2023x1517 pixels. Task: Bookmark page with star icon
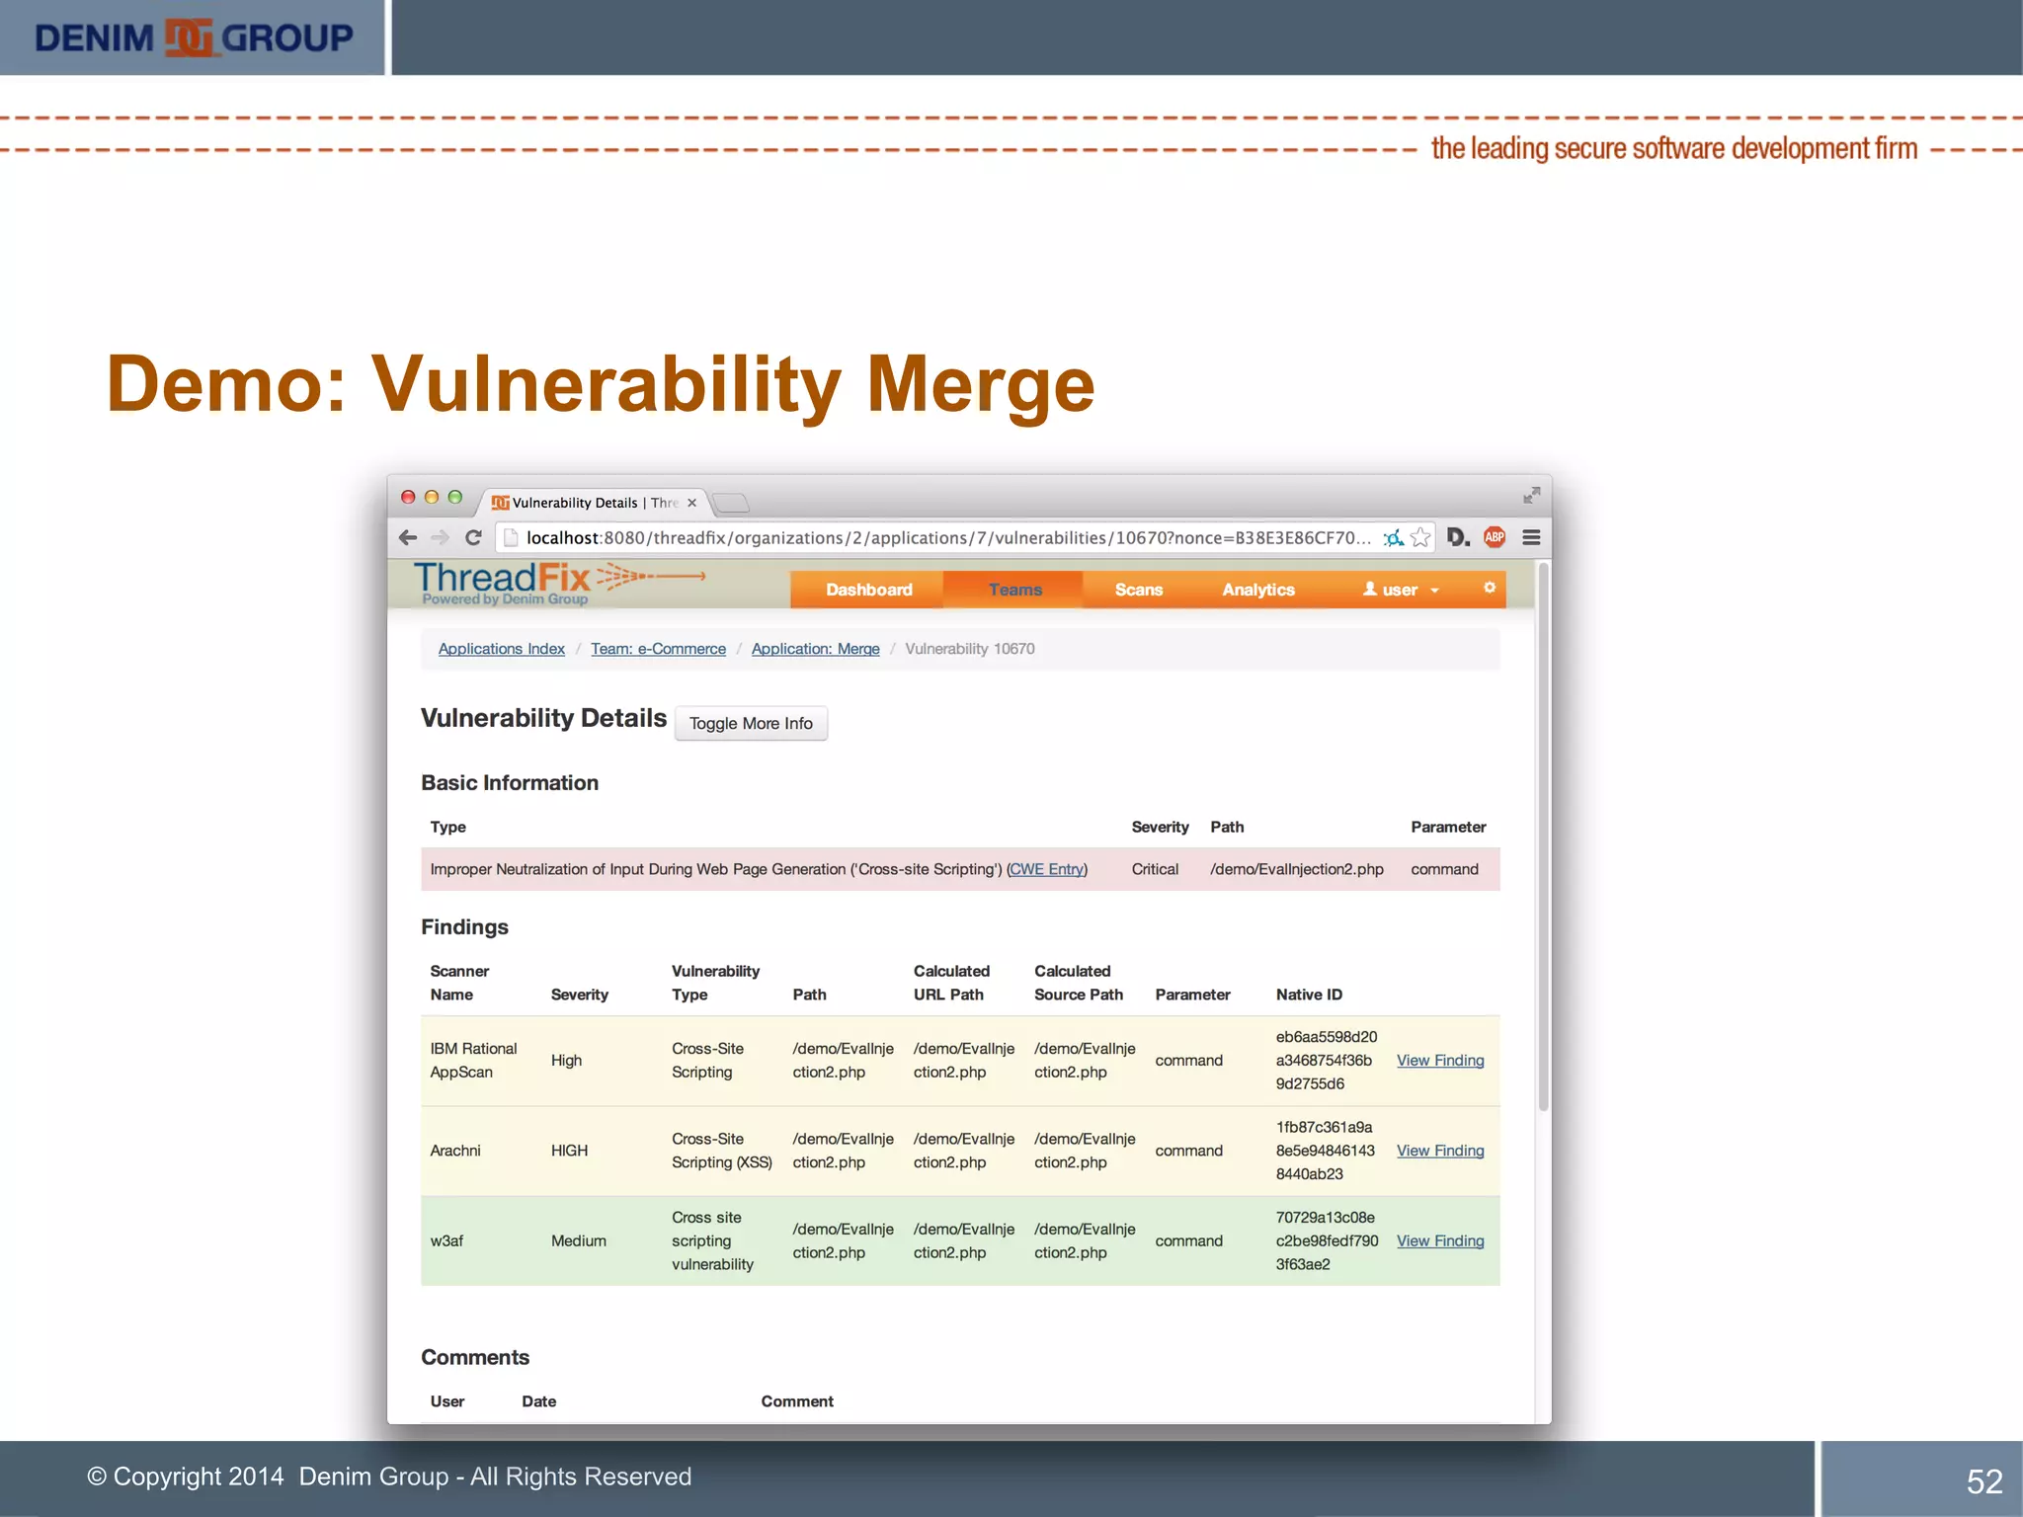(x=1420, y=537)
